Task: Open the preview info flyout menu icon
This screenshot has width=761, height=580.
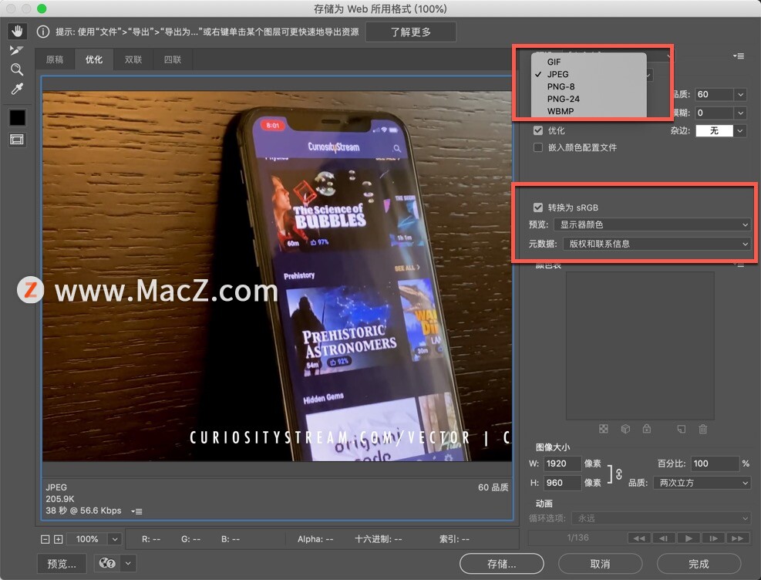Action: tap(137, 511)
